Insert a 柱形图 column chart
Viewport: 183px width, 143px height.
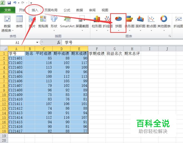(x=97, y=23)
